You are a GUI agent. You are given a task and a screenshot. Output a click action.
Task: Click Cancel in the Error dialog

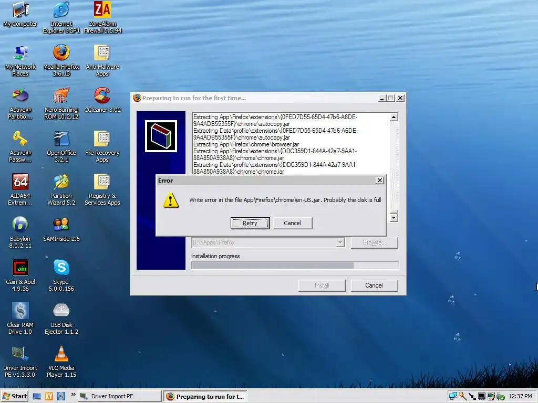click(x=292, y=223)
